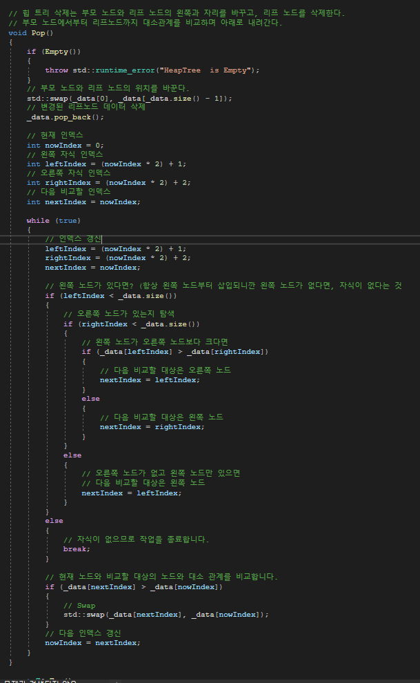This screenshot has width=420, height=683.
Task: Click the "HeapTree is Empty" string literal
Action: coord(207,70)
